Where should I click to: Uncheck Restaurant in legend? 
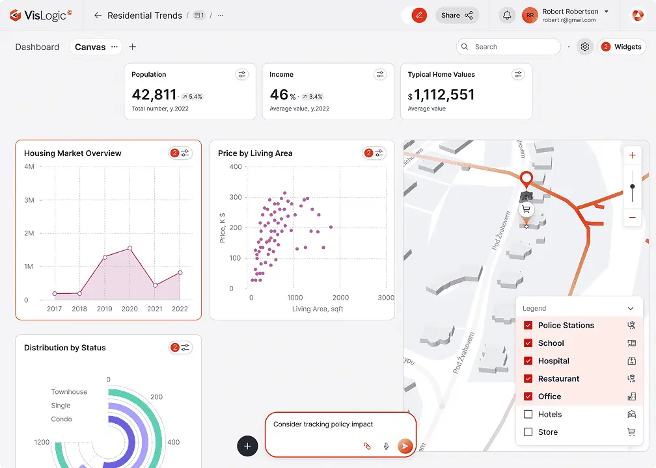point(528,378)
